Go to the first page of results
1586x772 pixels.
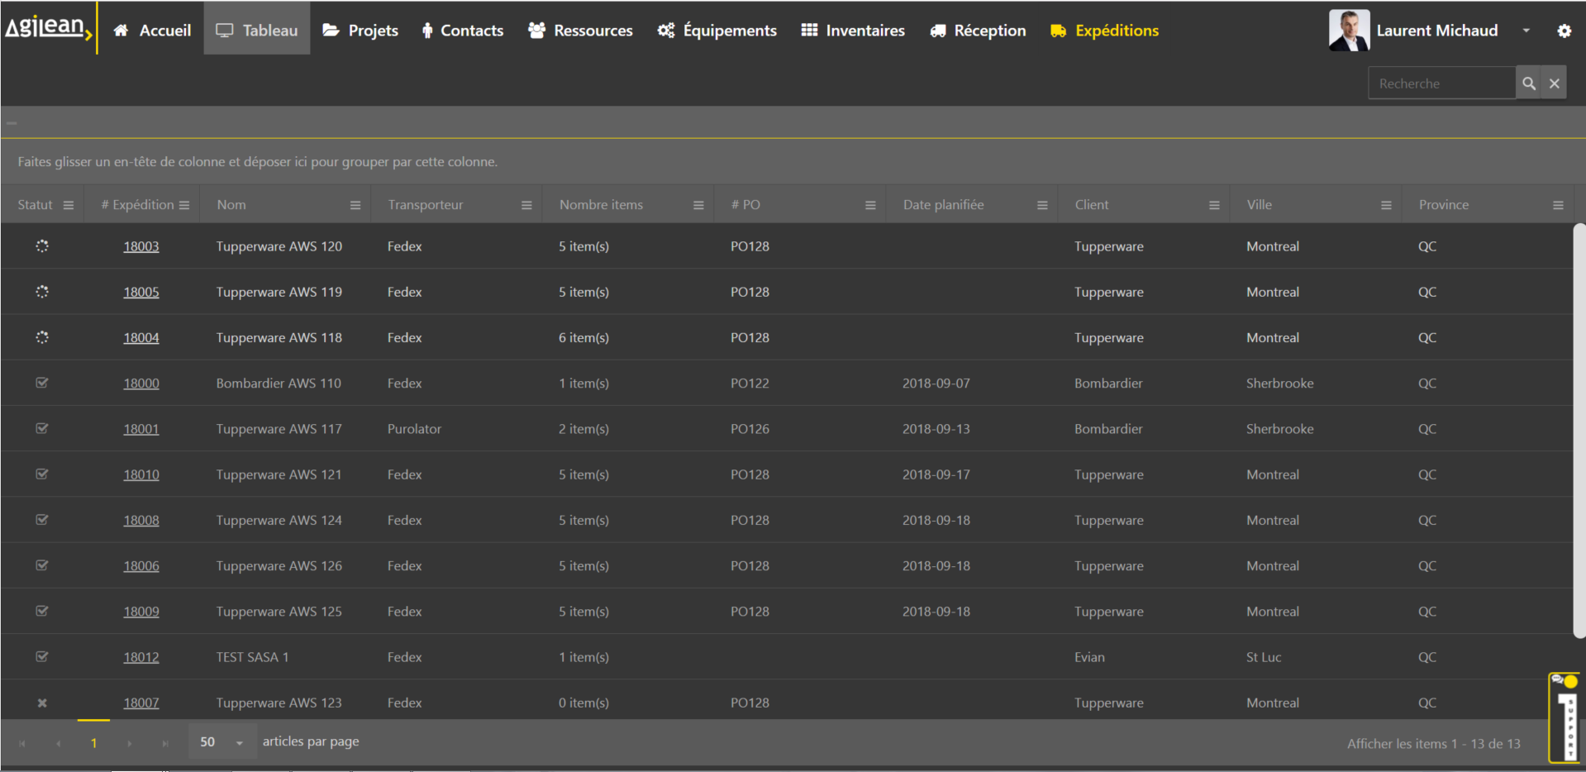pyautogui.click(x=22, y=743)
